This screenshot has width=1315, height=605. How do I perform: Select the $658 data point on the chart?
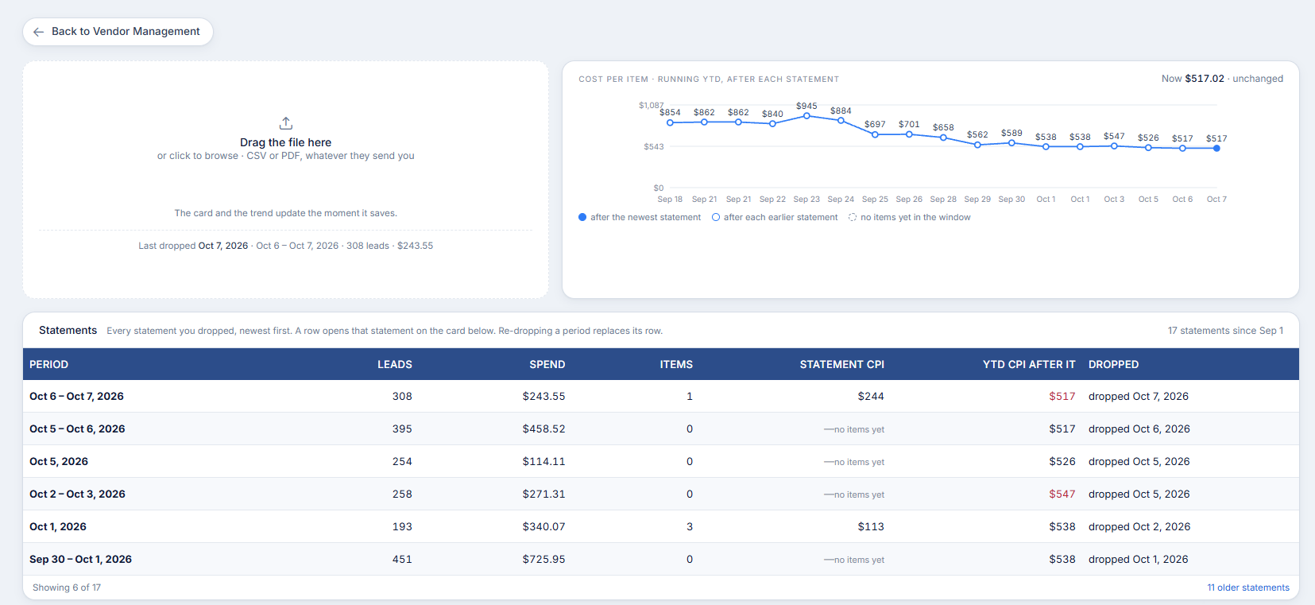pos(943,138)
